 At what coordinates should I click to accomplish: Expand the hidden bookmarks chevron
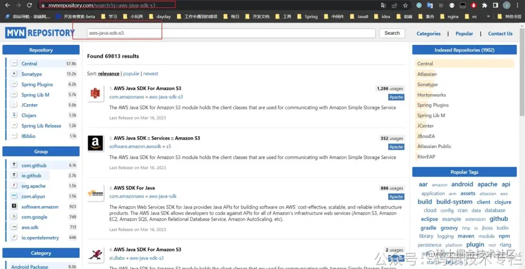click(489, 16)
